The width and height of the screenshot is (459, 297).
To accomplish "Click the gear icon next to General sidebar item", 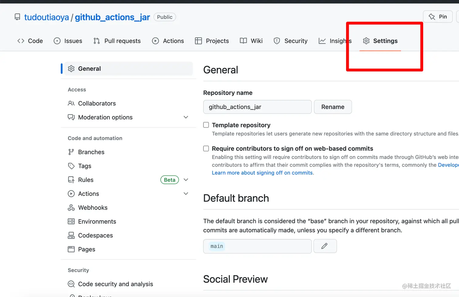I will 71,69.
